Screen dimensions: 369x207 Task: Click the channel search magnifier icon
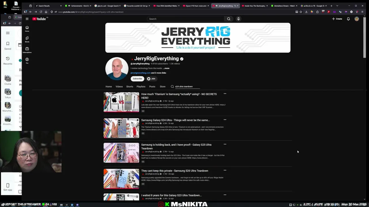click(x=172, y=87)
